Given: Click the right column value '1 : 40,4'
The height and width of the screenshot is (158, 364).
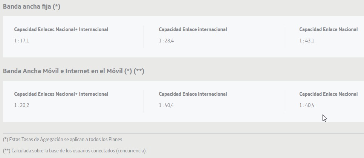Looking at the screenshot, I should [307, 105].
